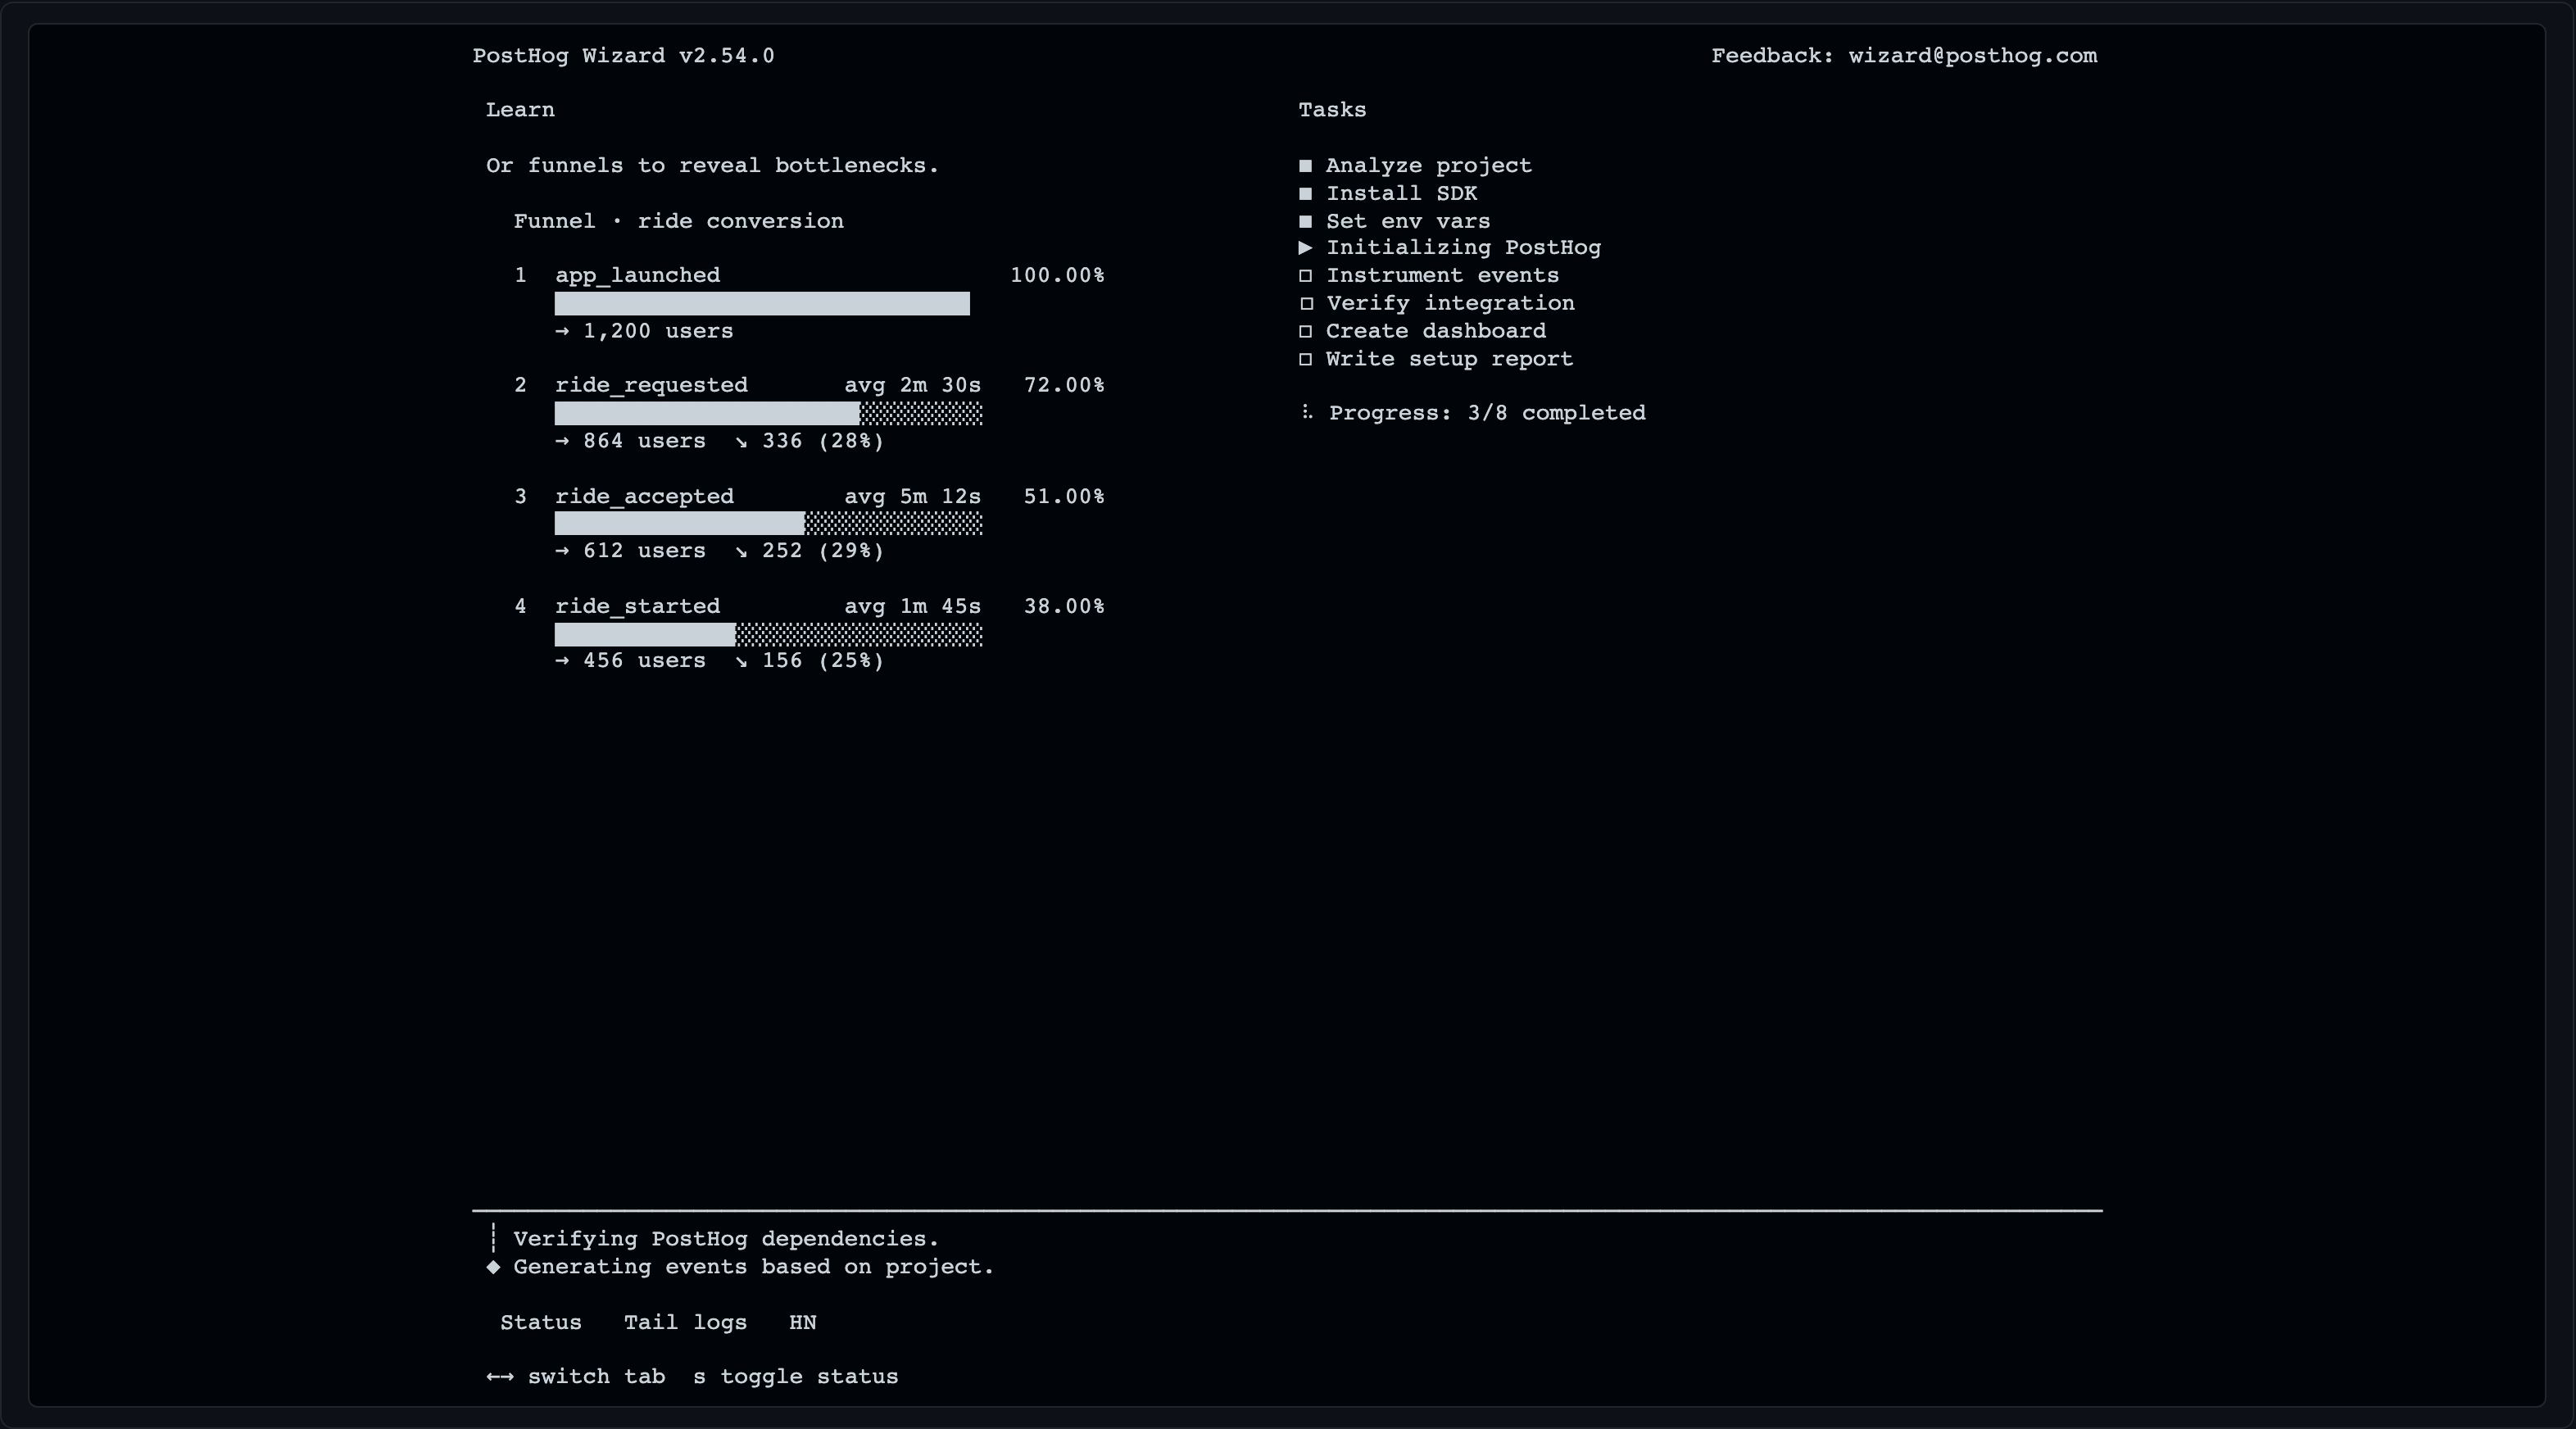Click the empty checkbox beside Instrument events
Image resolution: width=2576 pixels, height=1429 pixels.
coord(1305,276)
